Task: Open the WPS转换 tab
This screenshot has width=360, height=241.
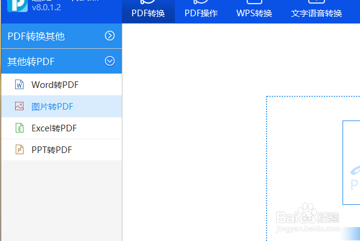Action: (x=254, y=11)
